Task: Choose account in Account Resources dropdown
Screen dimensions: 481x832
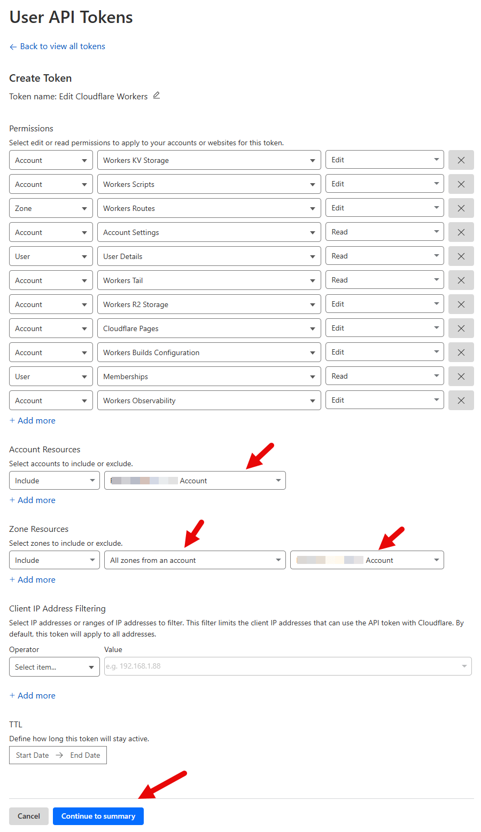Action: point(195,481)
